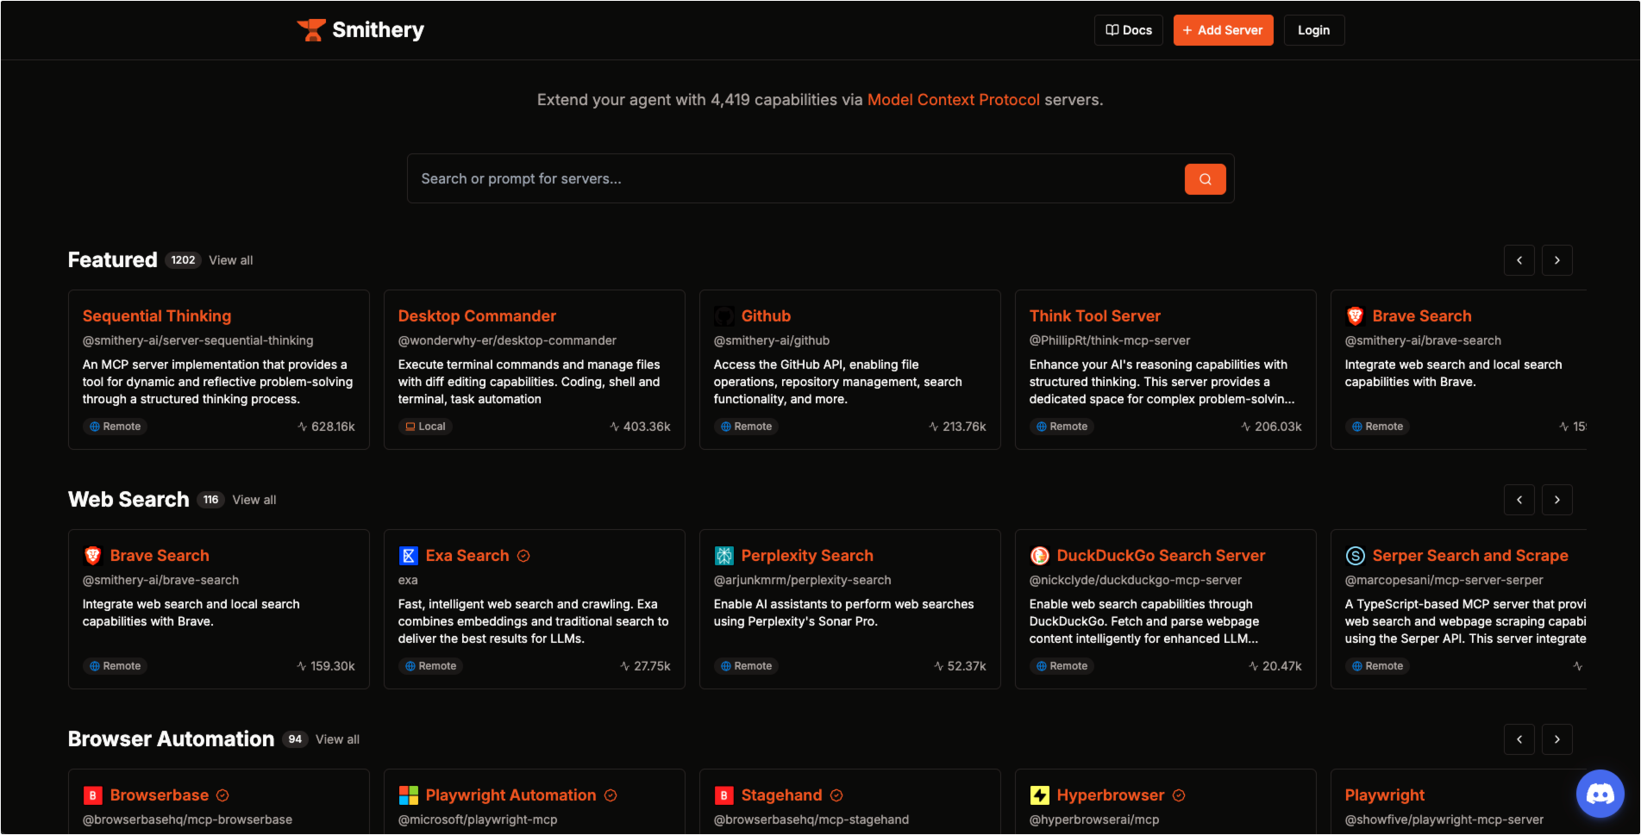Viewport: 1641px width, 835px height.
Task: Click the orange search magnifier button
Action: [1205, 179]
